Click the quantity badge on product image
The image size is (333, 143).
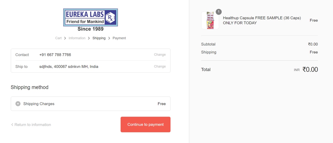point(219,12)
